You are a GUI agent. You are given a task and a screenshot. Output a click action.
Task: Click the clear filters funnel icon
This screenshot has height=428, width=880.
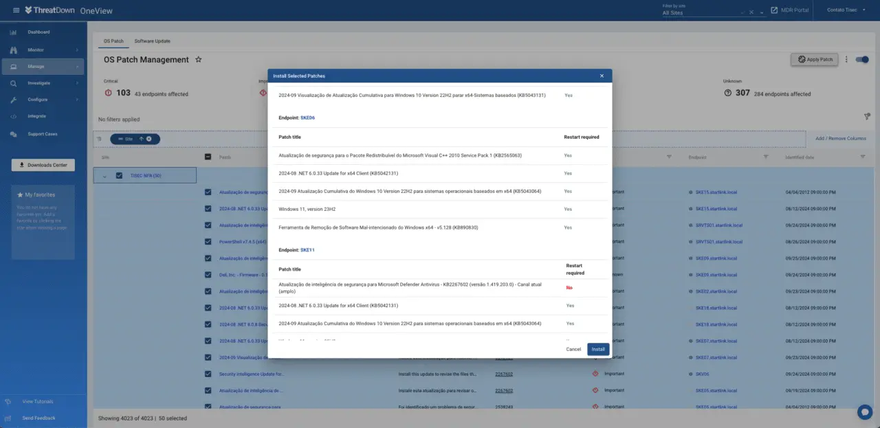[867, 117]
